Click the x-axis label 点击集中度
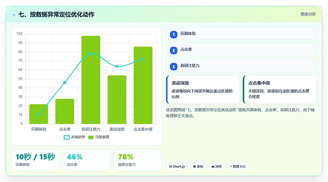 pyautogui.click(x=143, y=129)
